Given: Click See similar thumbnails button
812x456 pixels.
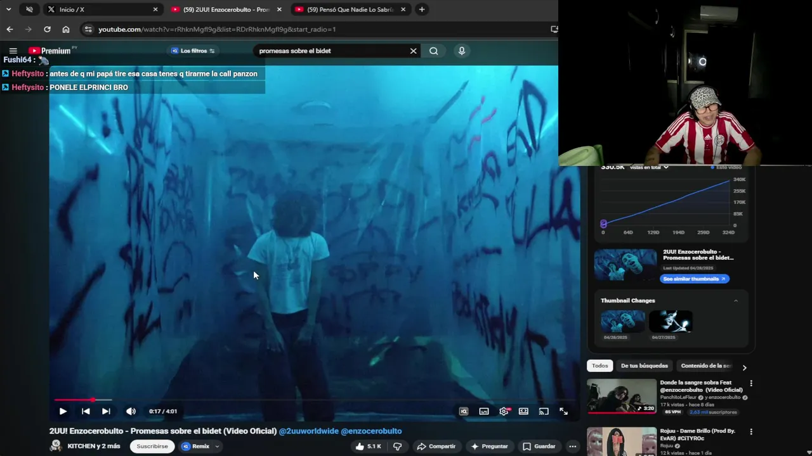Looking at the screenshot, I should pos(695,279).
